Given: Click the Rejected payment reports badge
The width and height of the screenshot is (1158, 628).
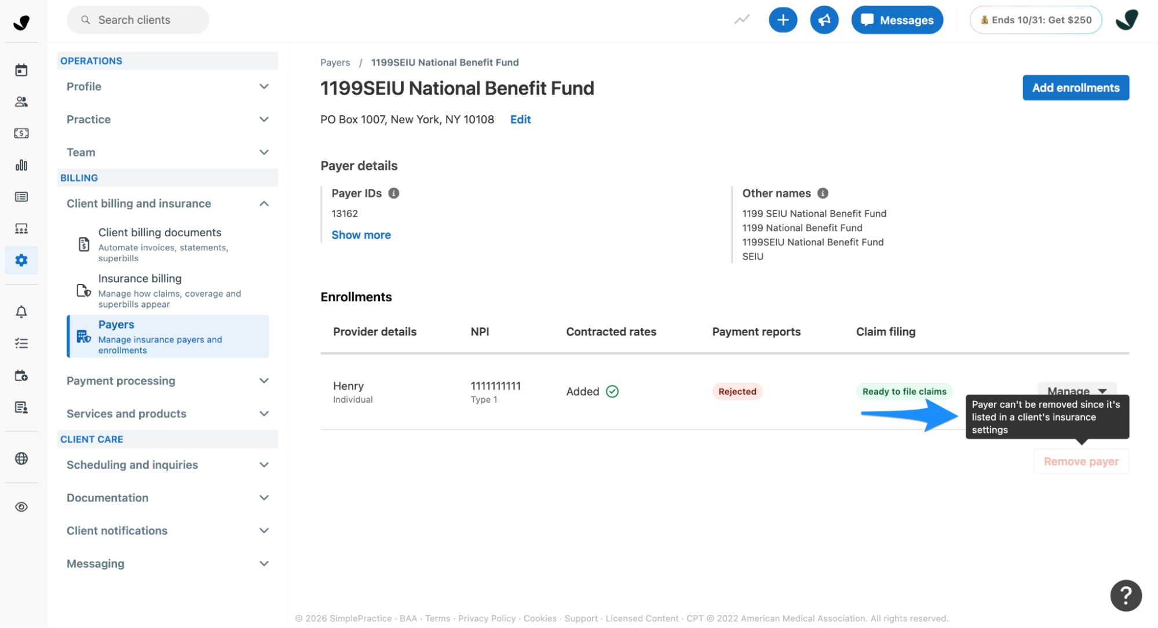Looking at the screenshot, I should point(737,392).
